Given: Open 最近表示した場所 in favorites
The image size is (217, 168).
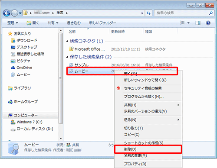Looking at the screenshot, I should (x=27, y=54).
